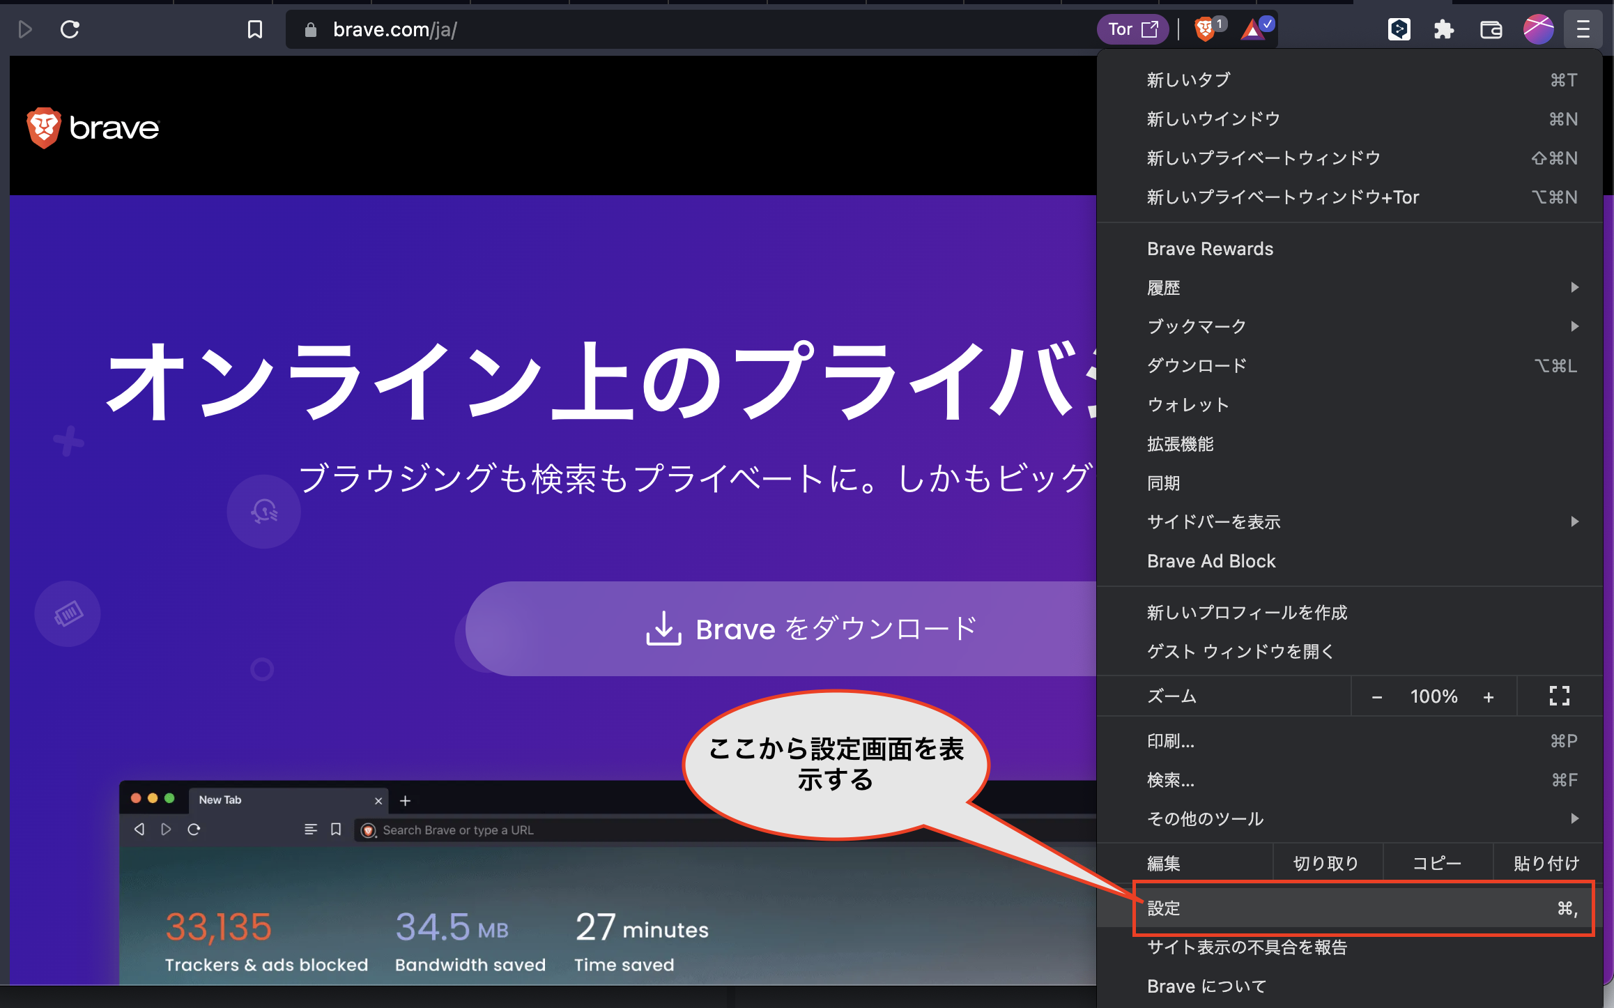1614x1008 pixels.
Task: Click the Brave をダウンロード button
Action: tap(781, 629)
